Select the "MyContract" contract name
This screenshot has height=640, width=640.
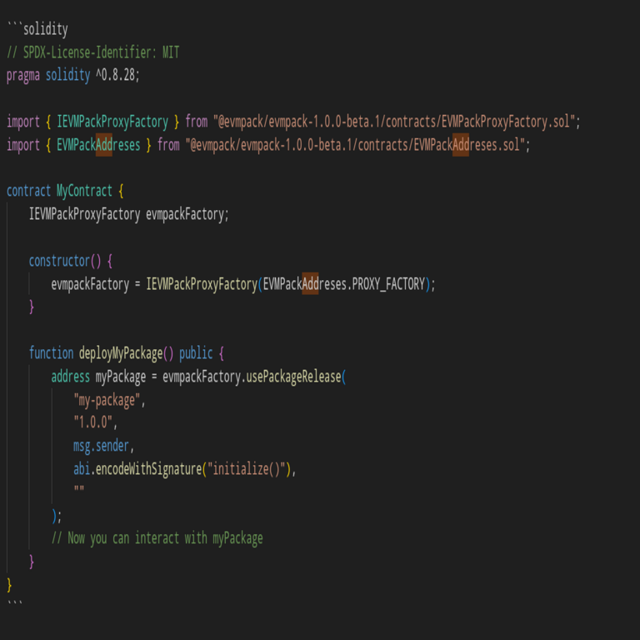click(84, 191)
